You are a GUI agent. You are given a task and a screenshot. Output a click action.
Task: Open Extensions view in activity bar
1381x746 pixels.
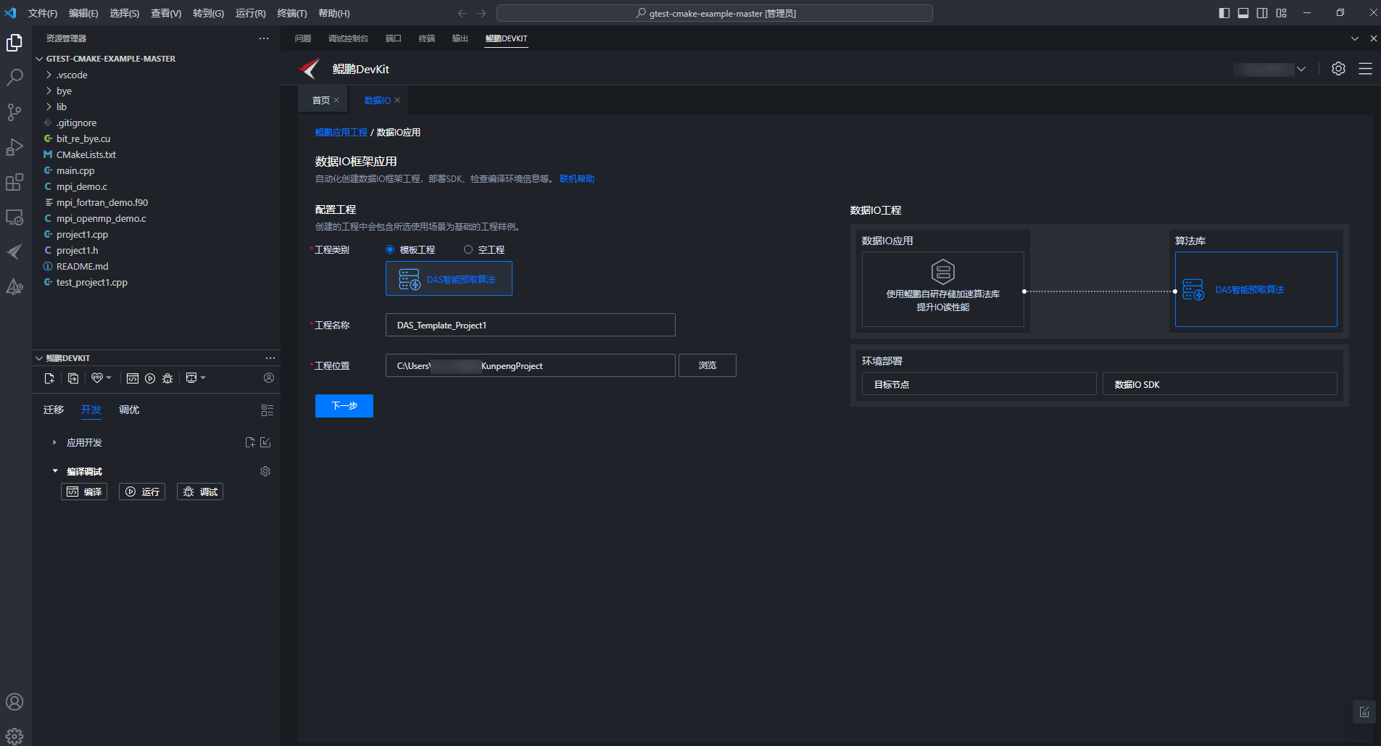tap(14, 182)
